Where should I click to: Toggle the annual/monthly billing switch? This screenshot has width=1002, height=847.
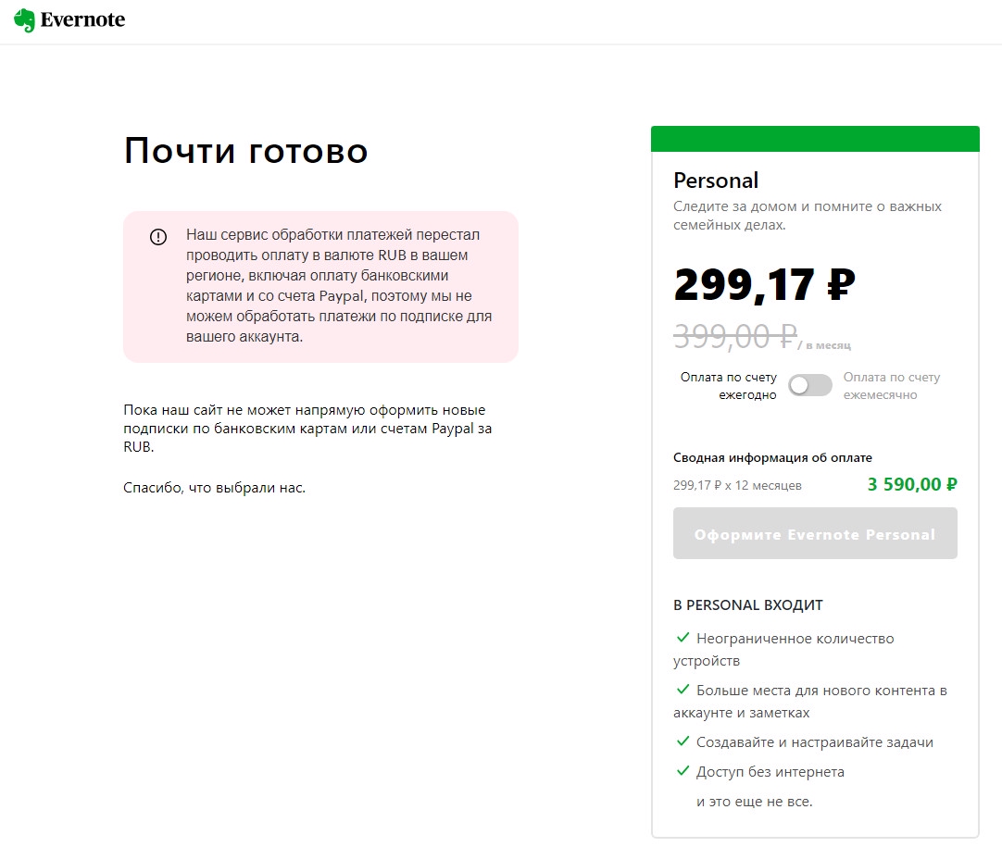(x=809, y=385)
